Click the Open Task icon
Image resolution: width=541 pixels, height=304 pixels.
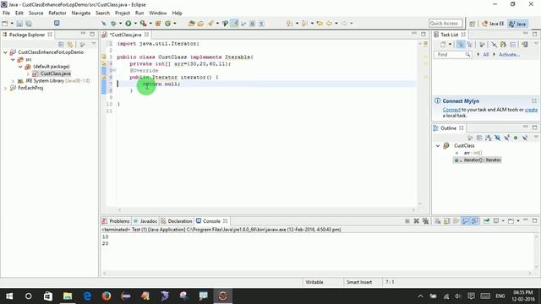click(x=200, y=24)
